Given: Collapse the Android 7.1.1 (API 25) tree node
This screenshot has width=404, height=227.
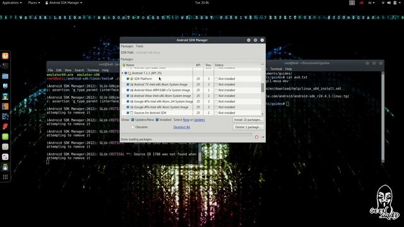Looking at the screenshot, I should 122,73.
